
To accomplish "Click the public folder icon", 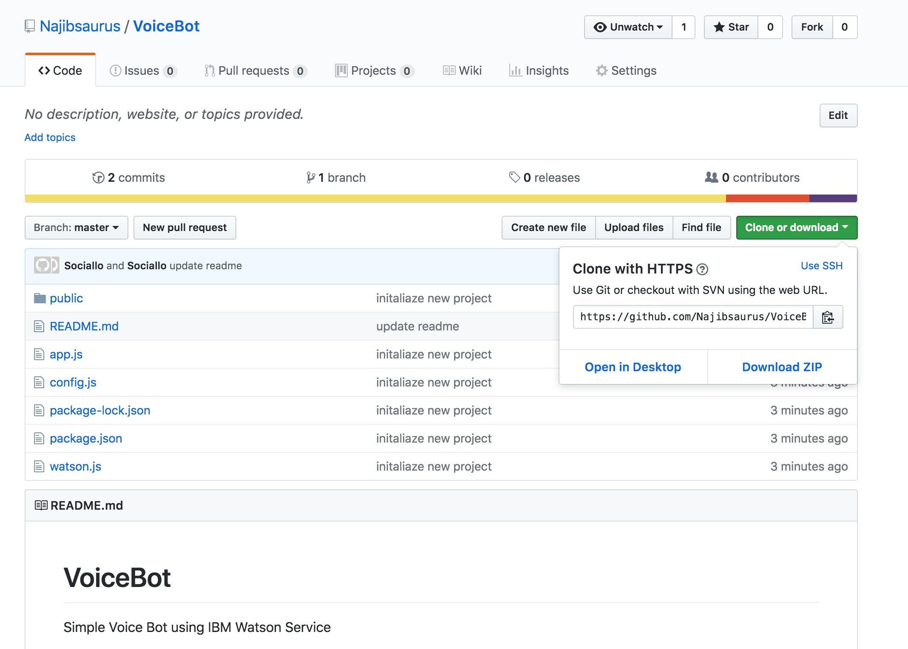I will pyautogui.click(x=40, y=298).
